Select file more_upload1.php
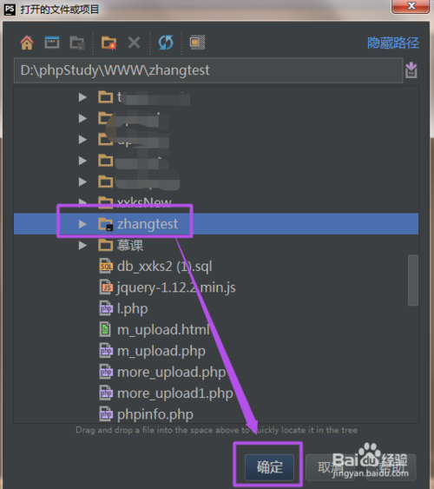Viewport: 434px width, 489px height. (x=175, y=393)
